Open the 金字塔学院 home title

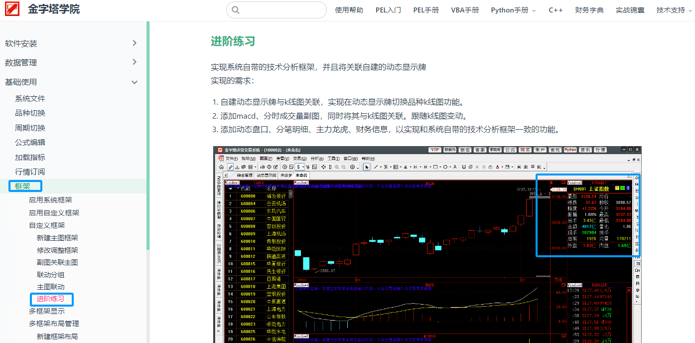pyautogui.click(x=54, y=9)
